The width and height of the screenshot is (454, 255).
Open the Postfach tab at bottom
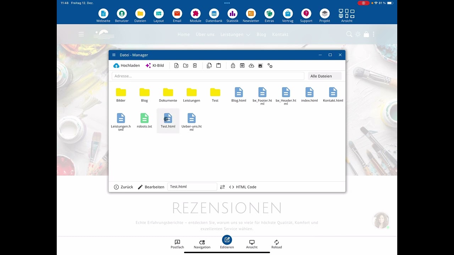pos(177,244)
